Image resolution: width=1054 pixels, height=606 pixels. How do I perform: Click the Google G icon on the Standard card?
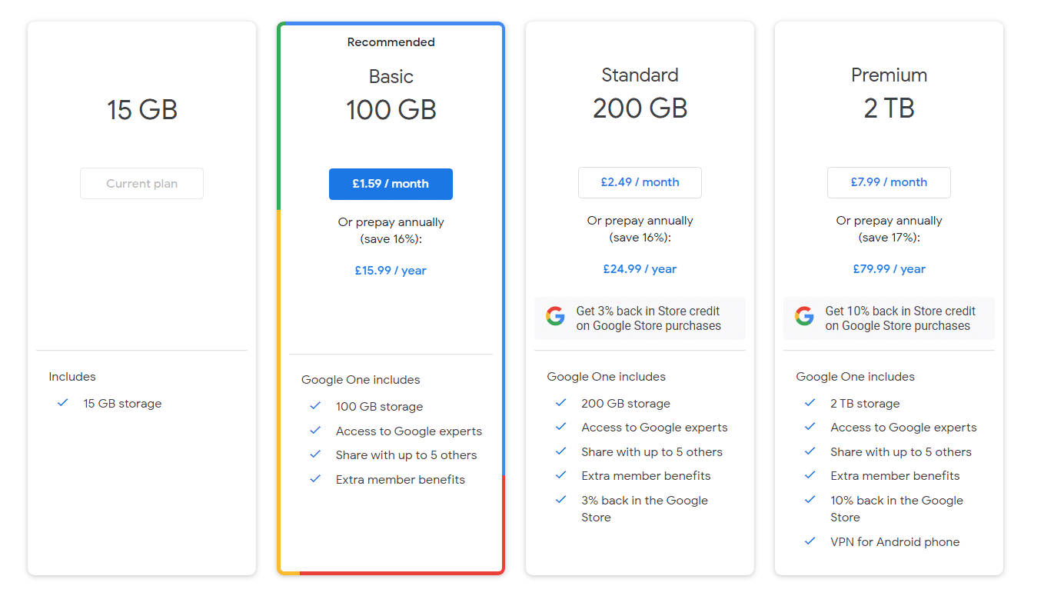click(x=555, y=315)
